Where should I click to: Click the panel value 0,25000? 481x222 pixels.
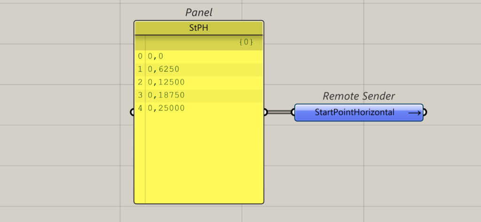tap(166, 108)
